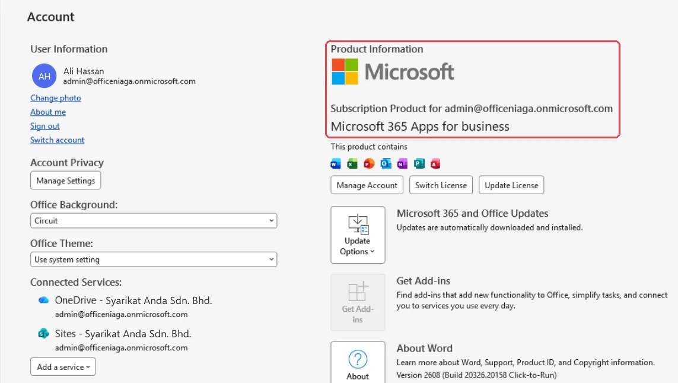Click the SharePoint Sites icon
Image resolution: width=678 pixels, height=383 pixels.
[43, 333]
